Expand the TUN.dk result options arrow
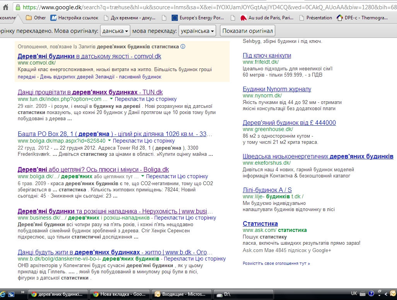Screen dimensions: 397x300 coord(111,99)
